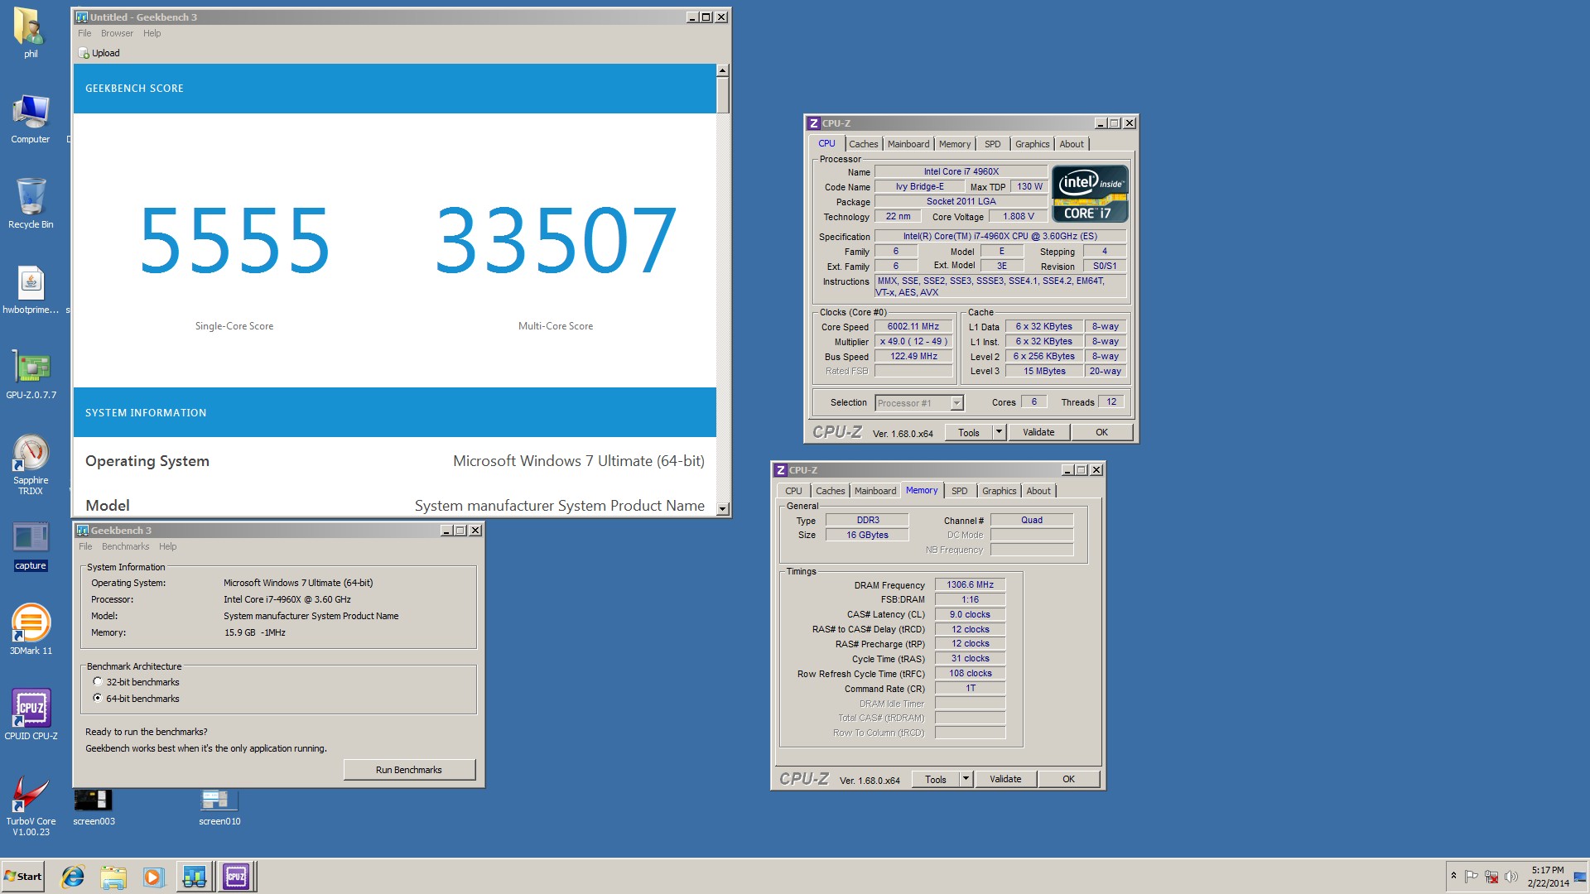Viewport: 1590px width, 894px height.
Task: Select the capture desktop icon
Action: pyautogui.click(x=31, y=546)
